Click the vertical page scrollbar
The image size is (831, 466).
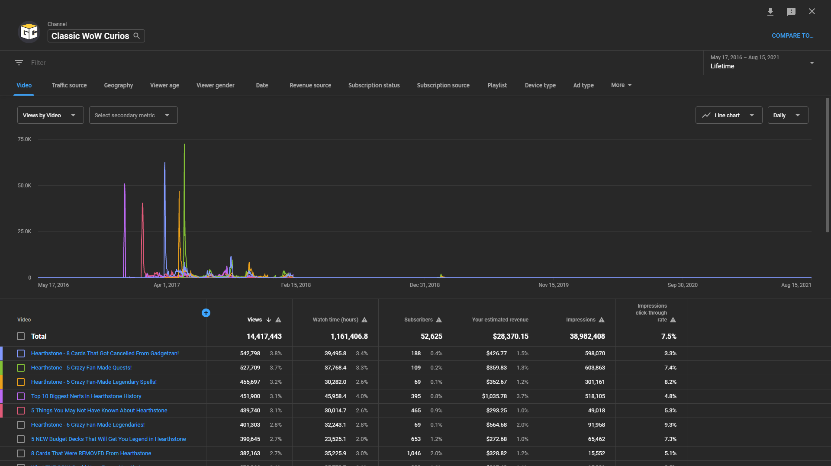point(828,165)
